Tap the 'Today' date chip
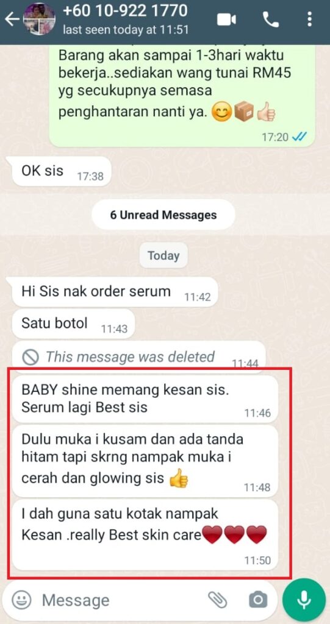 pos(163,255)
